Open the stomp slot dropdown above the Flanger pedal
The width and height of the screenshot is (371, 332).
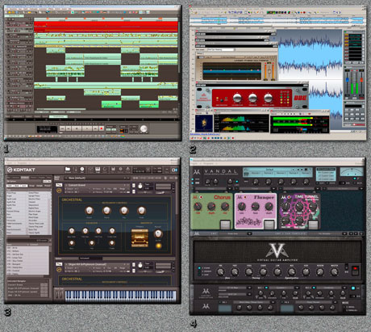273,188
